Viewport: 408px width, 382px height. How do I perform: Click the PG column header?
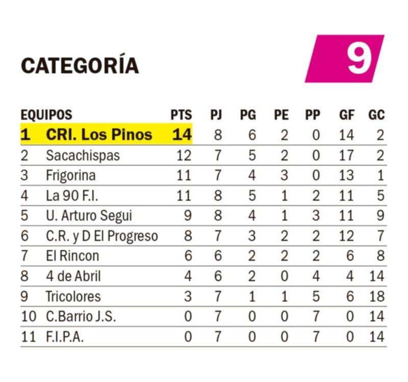[x=248, y=115]
